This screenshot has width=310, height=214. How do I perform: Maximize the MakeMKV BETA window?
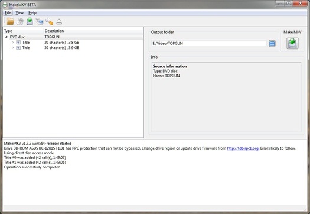point(289,3)
